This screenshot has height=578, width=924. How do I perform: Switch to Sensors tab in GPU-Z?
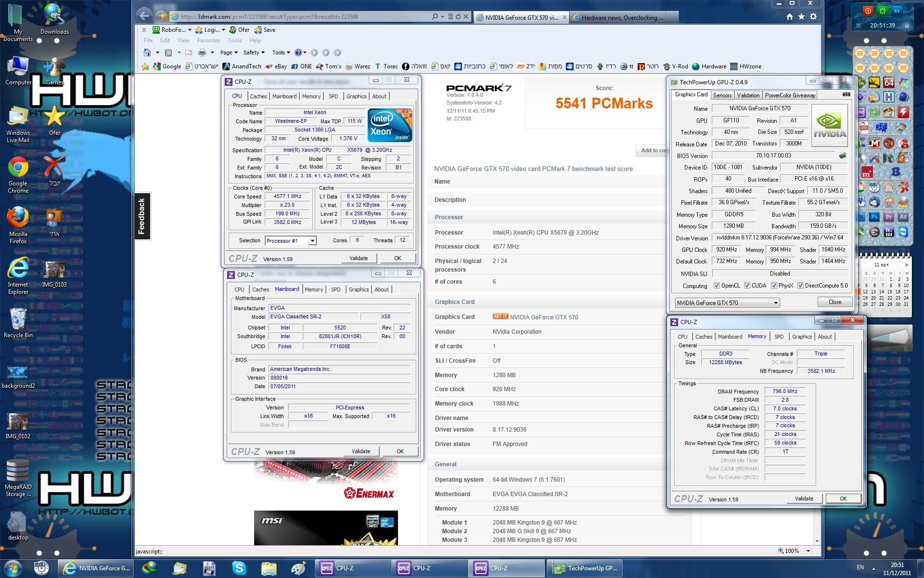(x=722, y=95)
